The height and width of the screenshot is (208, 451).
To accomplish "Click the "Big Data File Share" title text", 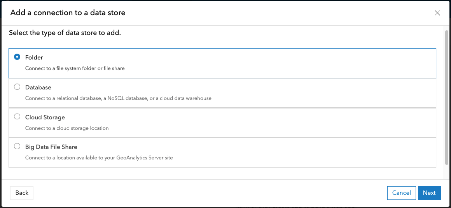I will click(x=51, y=147).
